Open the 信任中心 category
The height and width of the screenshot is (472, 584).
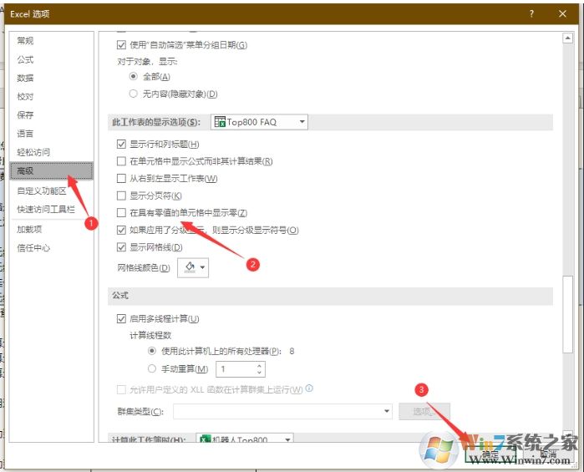[33, 248]
